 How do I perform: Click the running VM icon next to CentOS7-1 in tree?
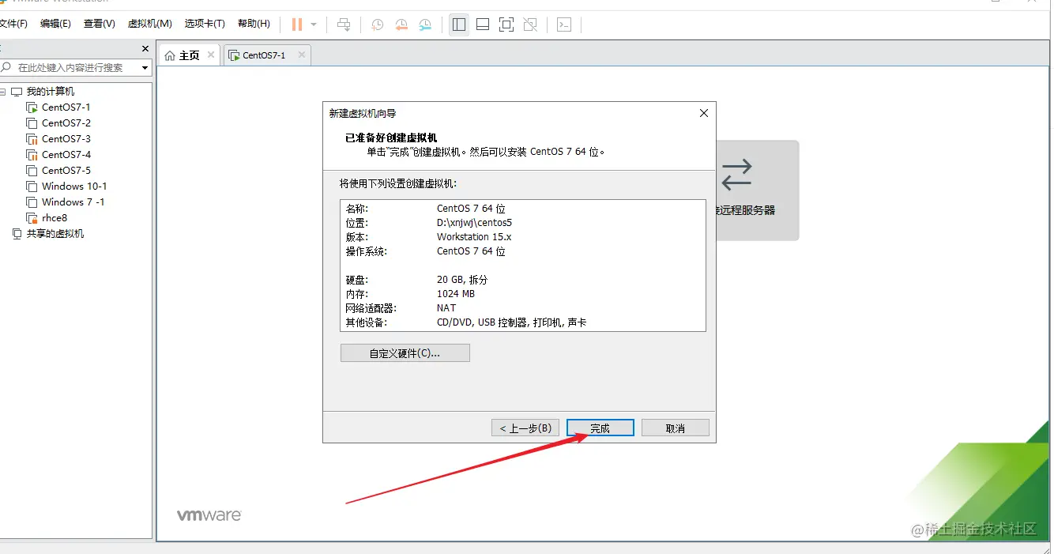click(x=32, y=107)
